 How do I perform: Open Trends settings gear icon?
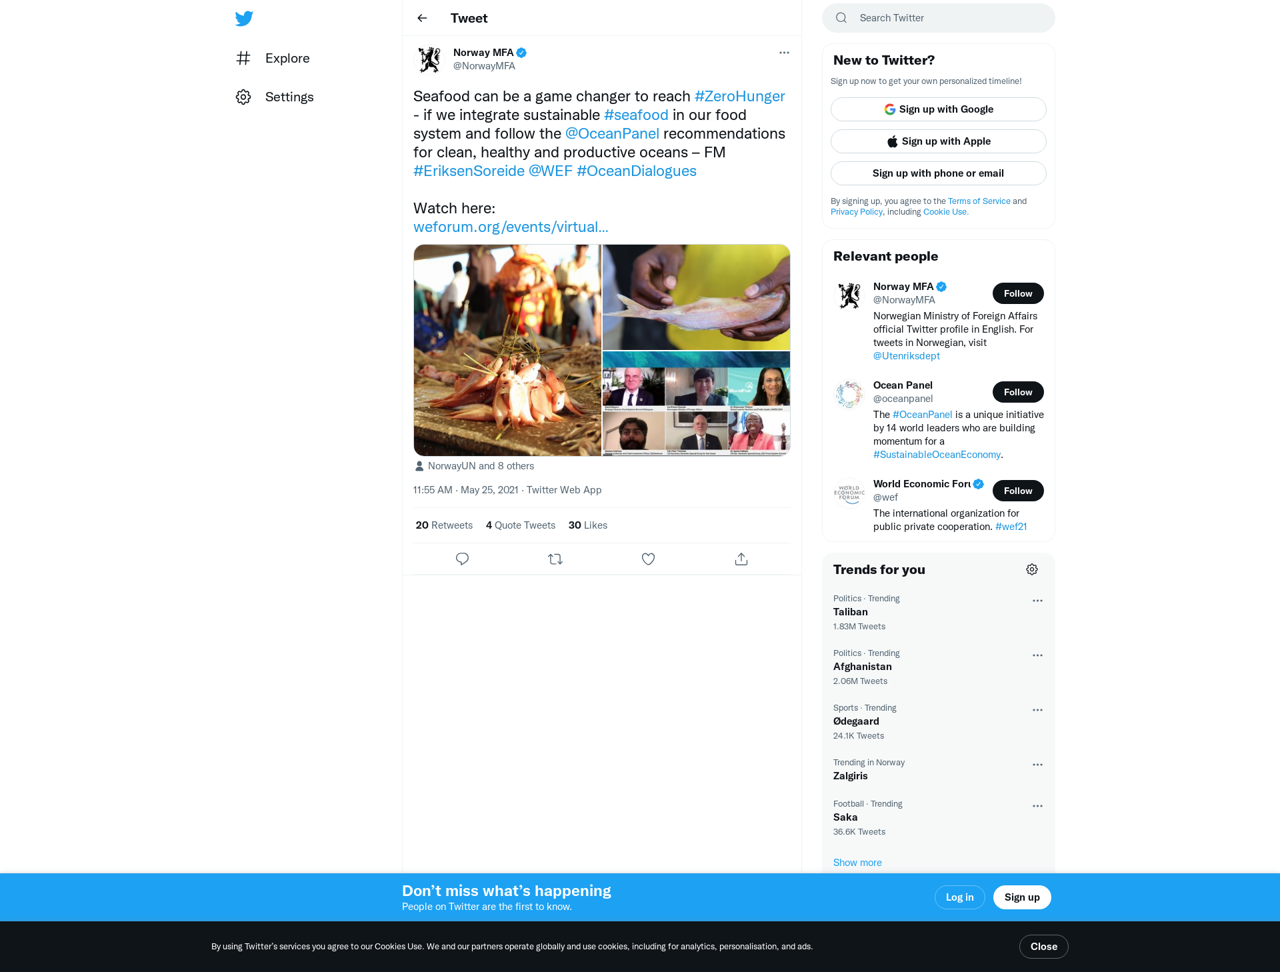click(1032, 569)
